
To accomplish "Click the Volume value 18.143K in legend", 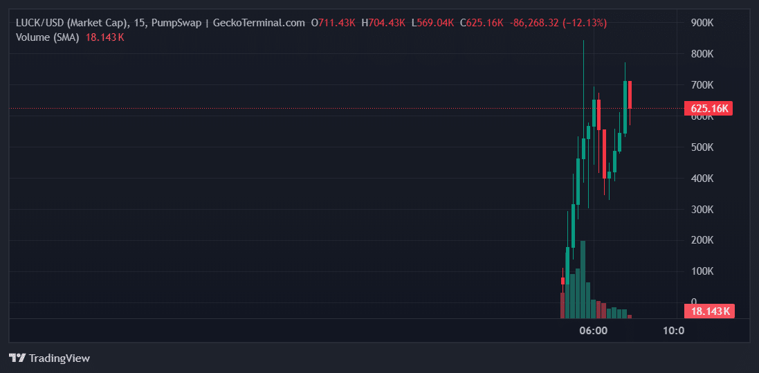I will click(x=104, y=37).
